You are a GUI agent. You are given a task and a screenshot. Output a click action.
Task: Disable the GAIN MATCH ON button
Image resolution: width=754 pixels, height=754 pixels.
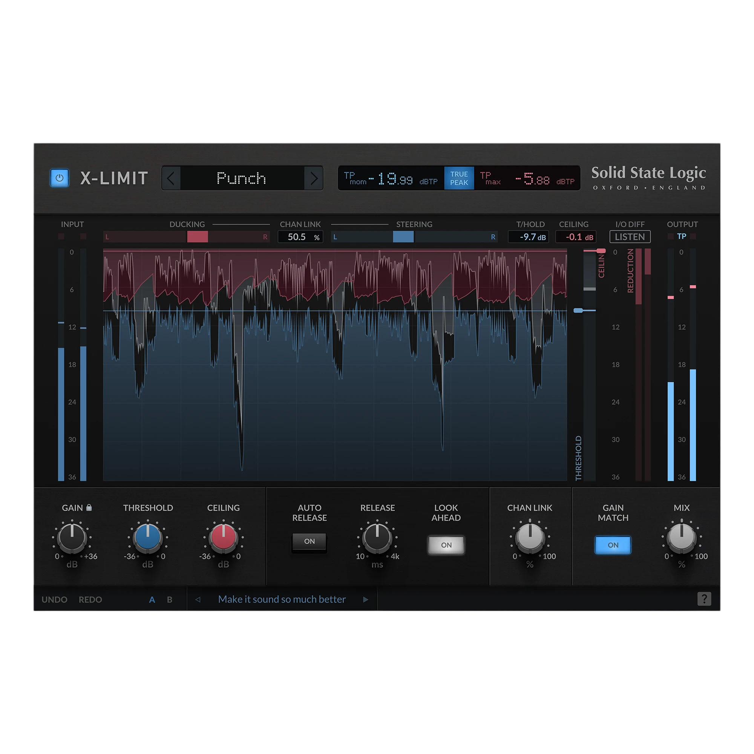pos(613,545)
